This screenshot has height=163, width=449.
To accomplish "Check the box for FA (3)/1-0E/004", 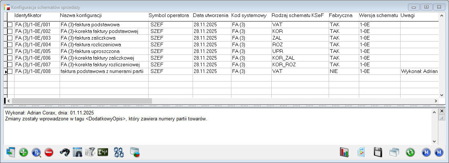I will (10, 44).
